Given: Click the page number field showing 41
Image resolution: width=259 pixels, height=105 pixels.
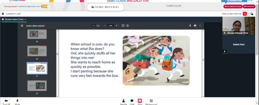Looking at the screenshot, I should [94, 26].
